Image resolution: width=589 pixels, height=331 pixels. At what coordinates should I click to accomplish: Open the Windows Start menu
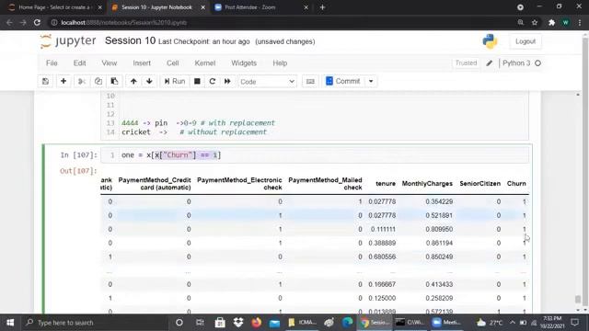(x=10, y=323)
